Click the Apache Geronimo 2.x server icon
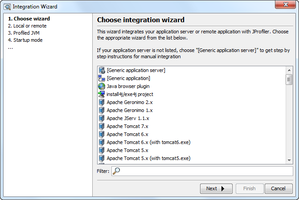 (x=102, y=102)
